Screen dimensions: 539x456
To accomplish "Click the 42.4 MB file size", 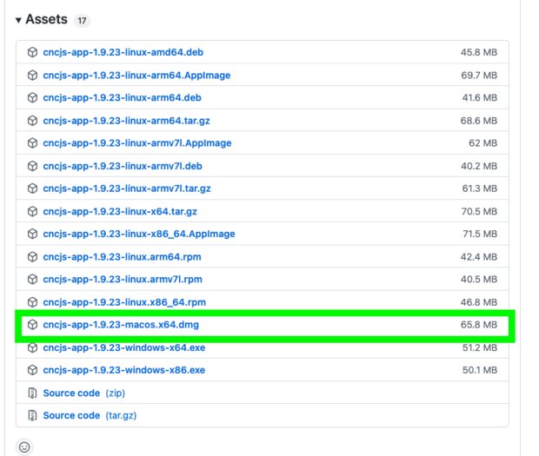I will 479,257.
